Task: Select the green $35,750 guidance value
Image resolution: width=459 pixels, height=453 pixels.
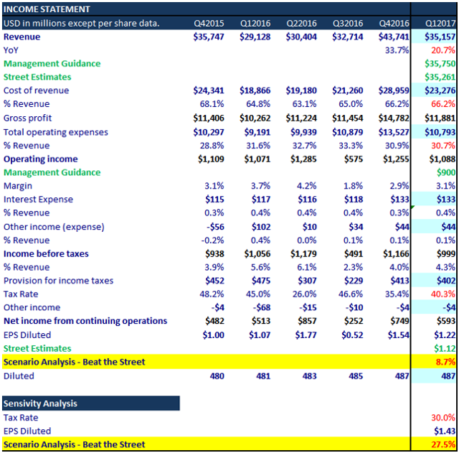Action: point(440,64)
